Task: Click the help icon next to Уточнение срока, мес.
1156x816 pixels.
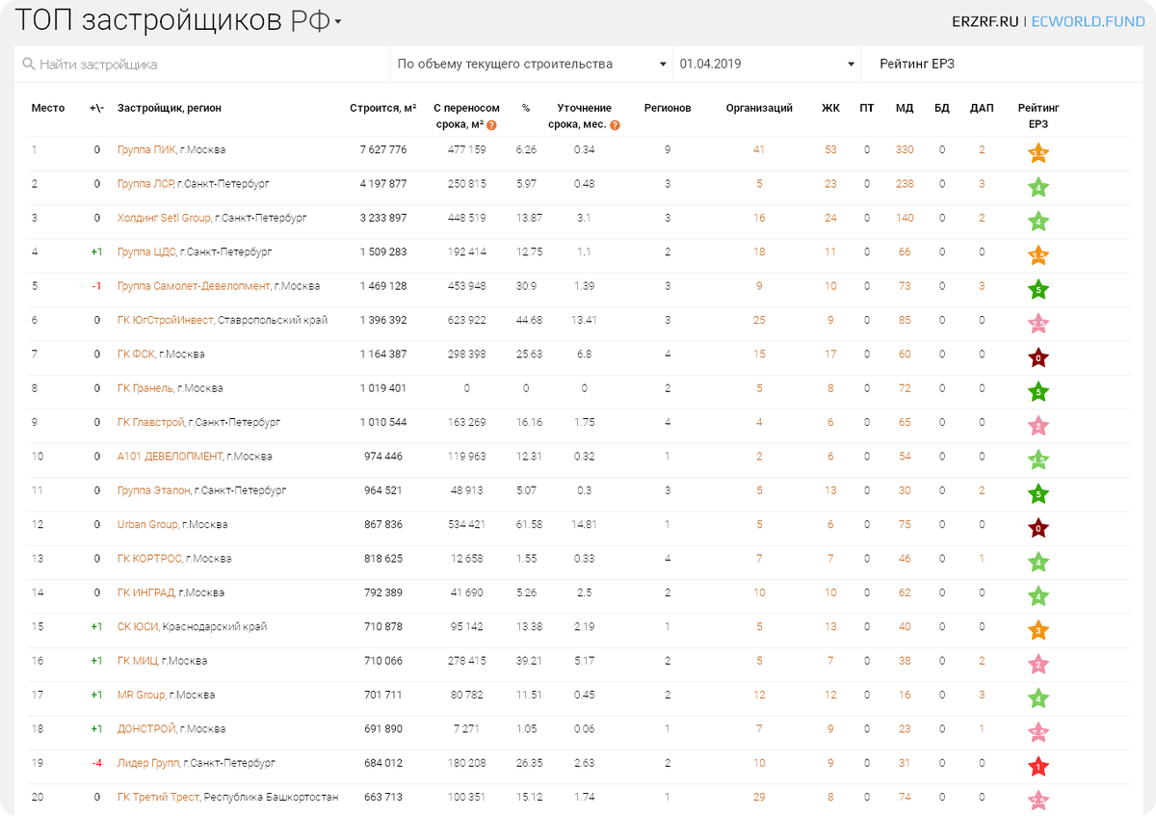Action: [x=615, y=125]
